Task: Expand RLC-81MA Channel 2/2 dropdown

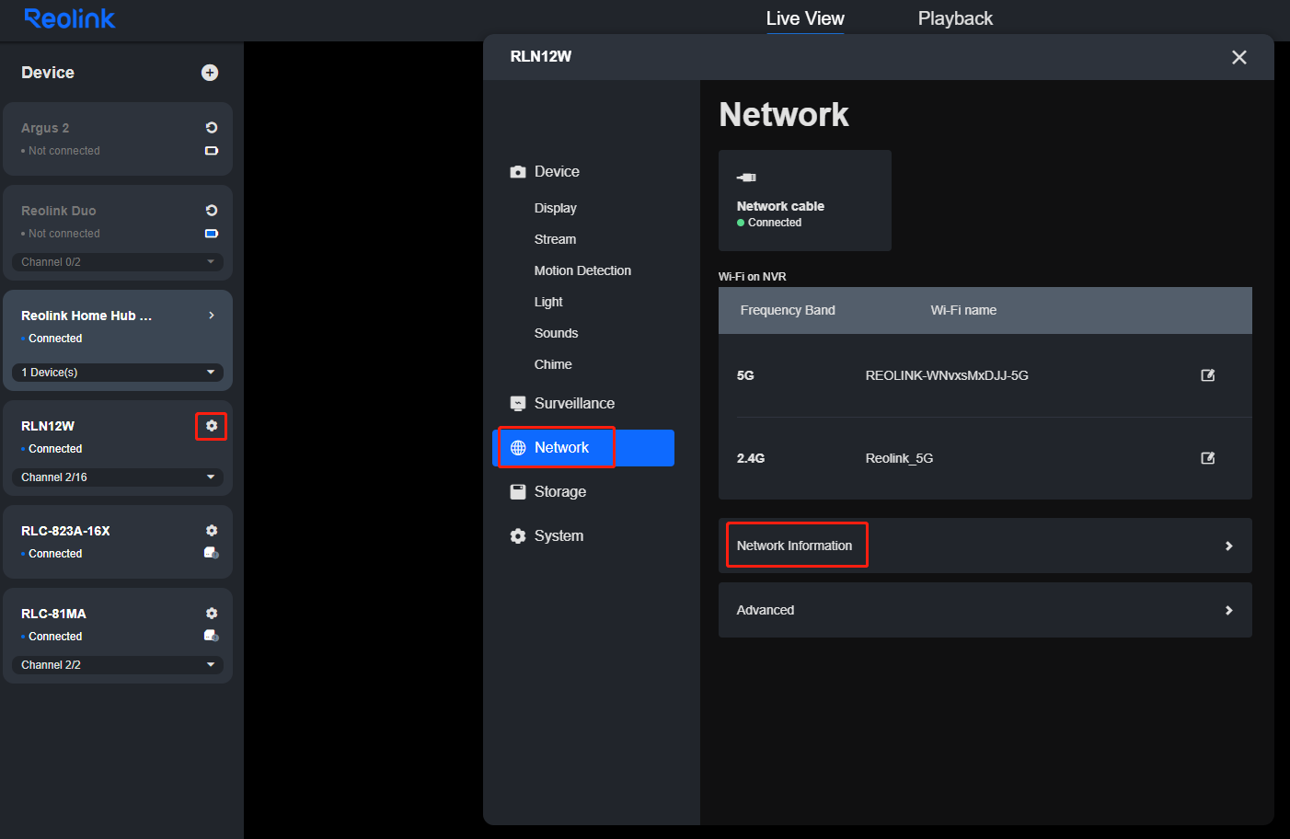Action: 118,665
